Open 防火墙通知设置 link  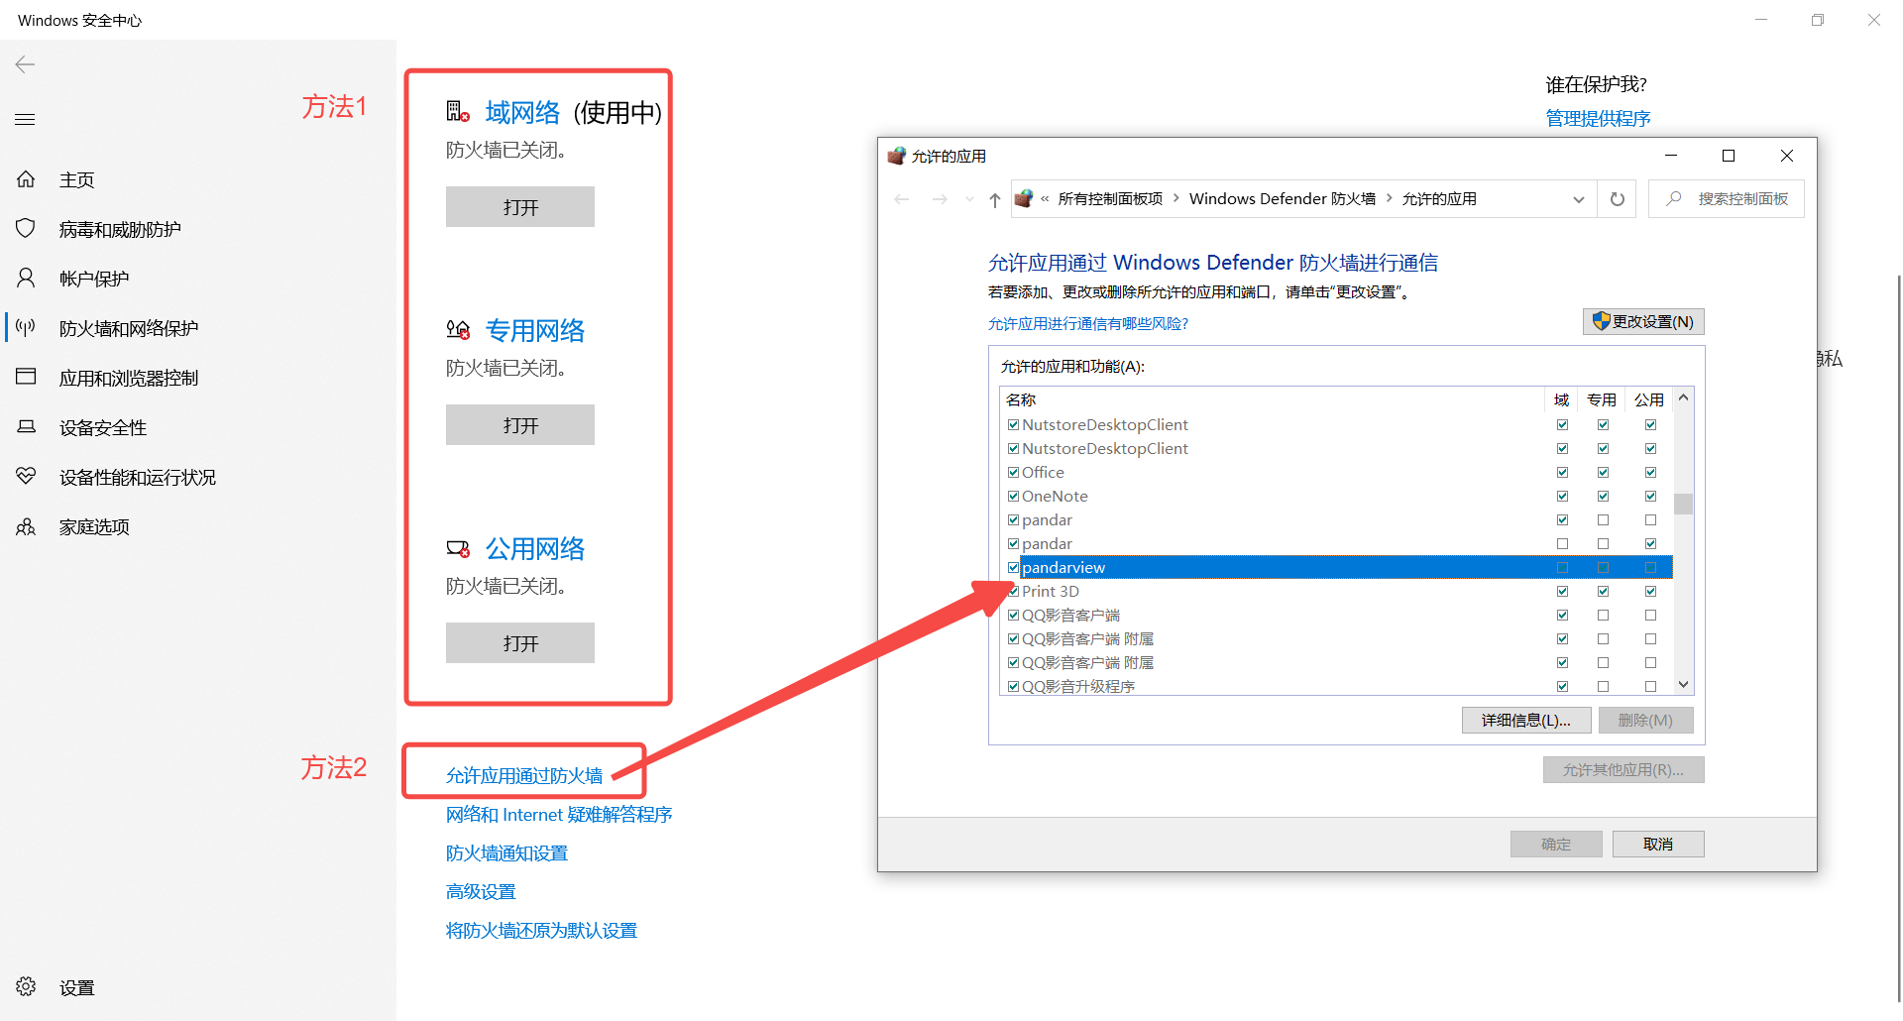tap(506, 852)
